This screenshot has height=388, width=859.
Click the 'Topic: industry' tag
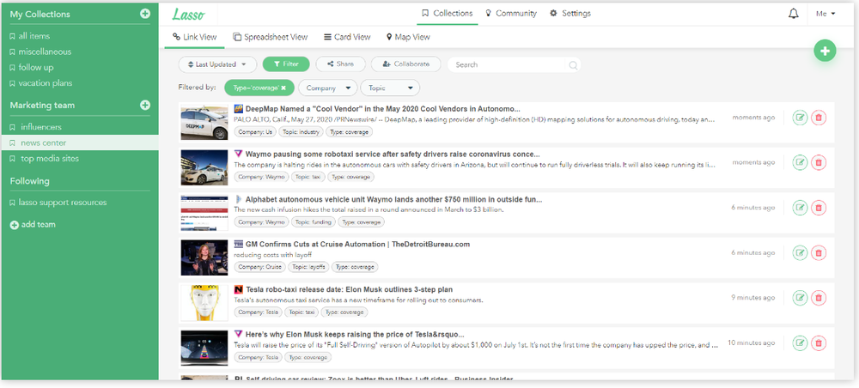click(x=301, y=132)
